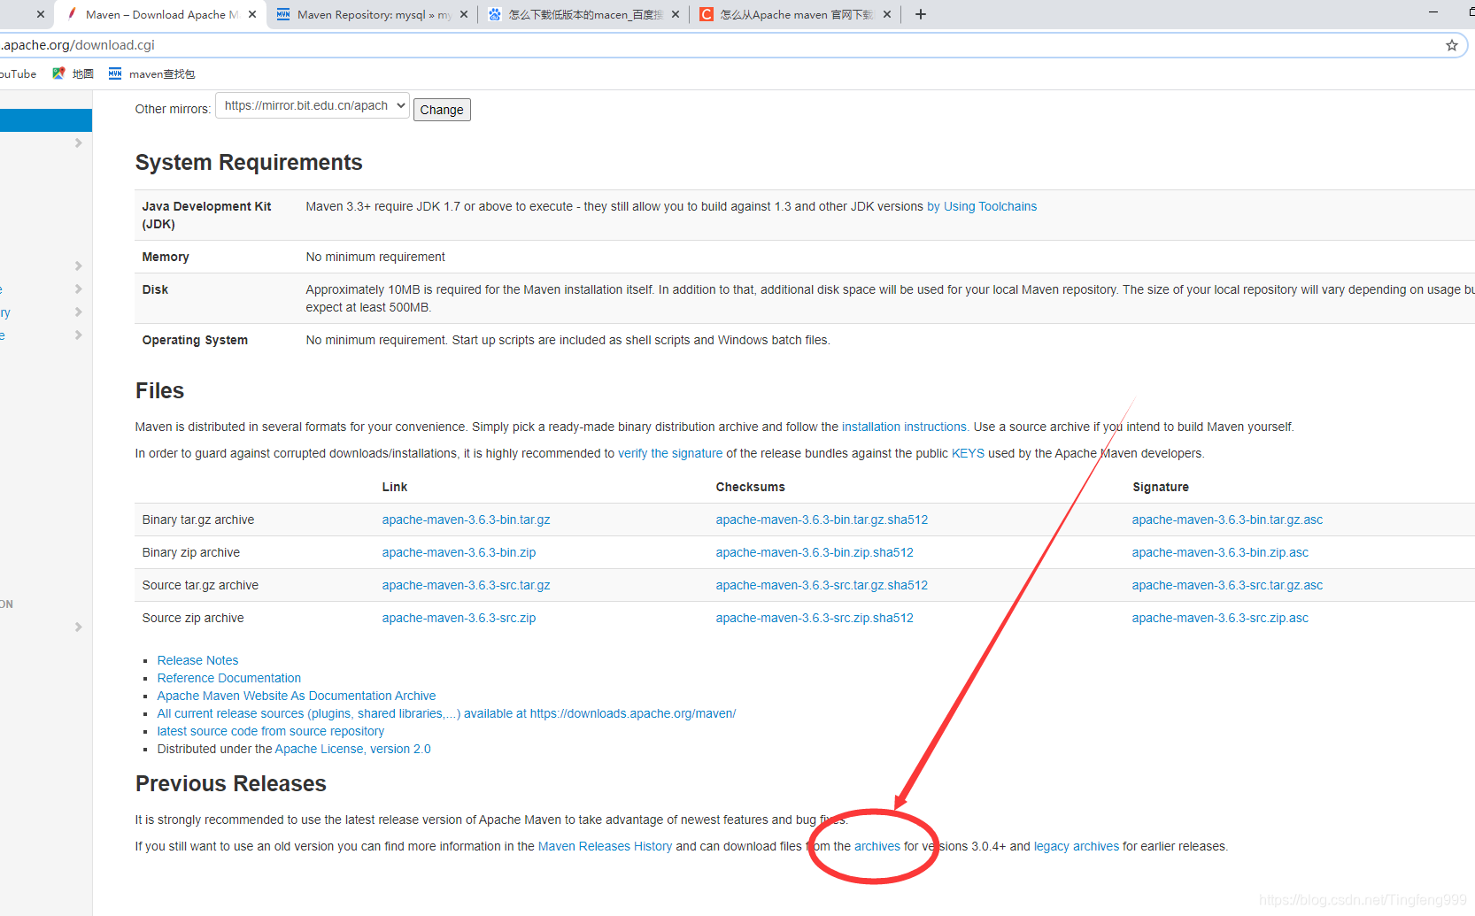Image resolution: width=1475 pixels, height=916 pixels.
Task: Open the verify the signature link
Action: (670, 453)
